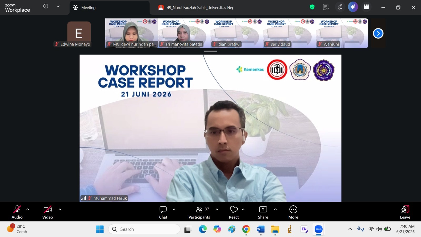
Task: Open the Chat panel
Action: pyautogui.click(x=163, y=212)
